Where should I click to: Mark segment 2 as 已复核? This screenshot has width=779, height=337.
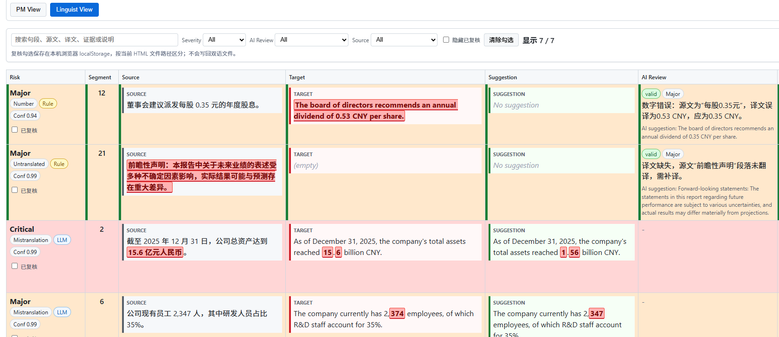[15, 266]
